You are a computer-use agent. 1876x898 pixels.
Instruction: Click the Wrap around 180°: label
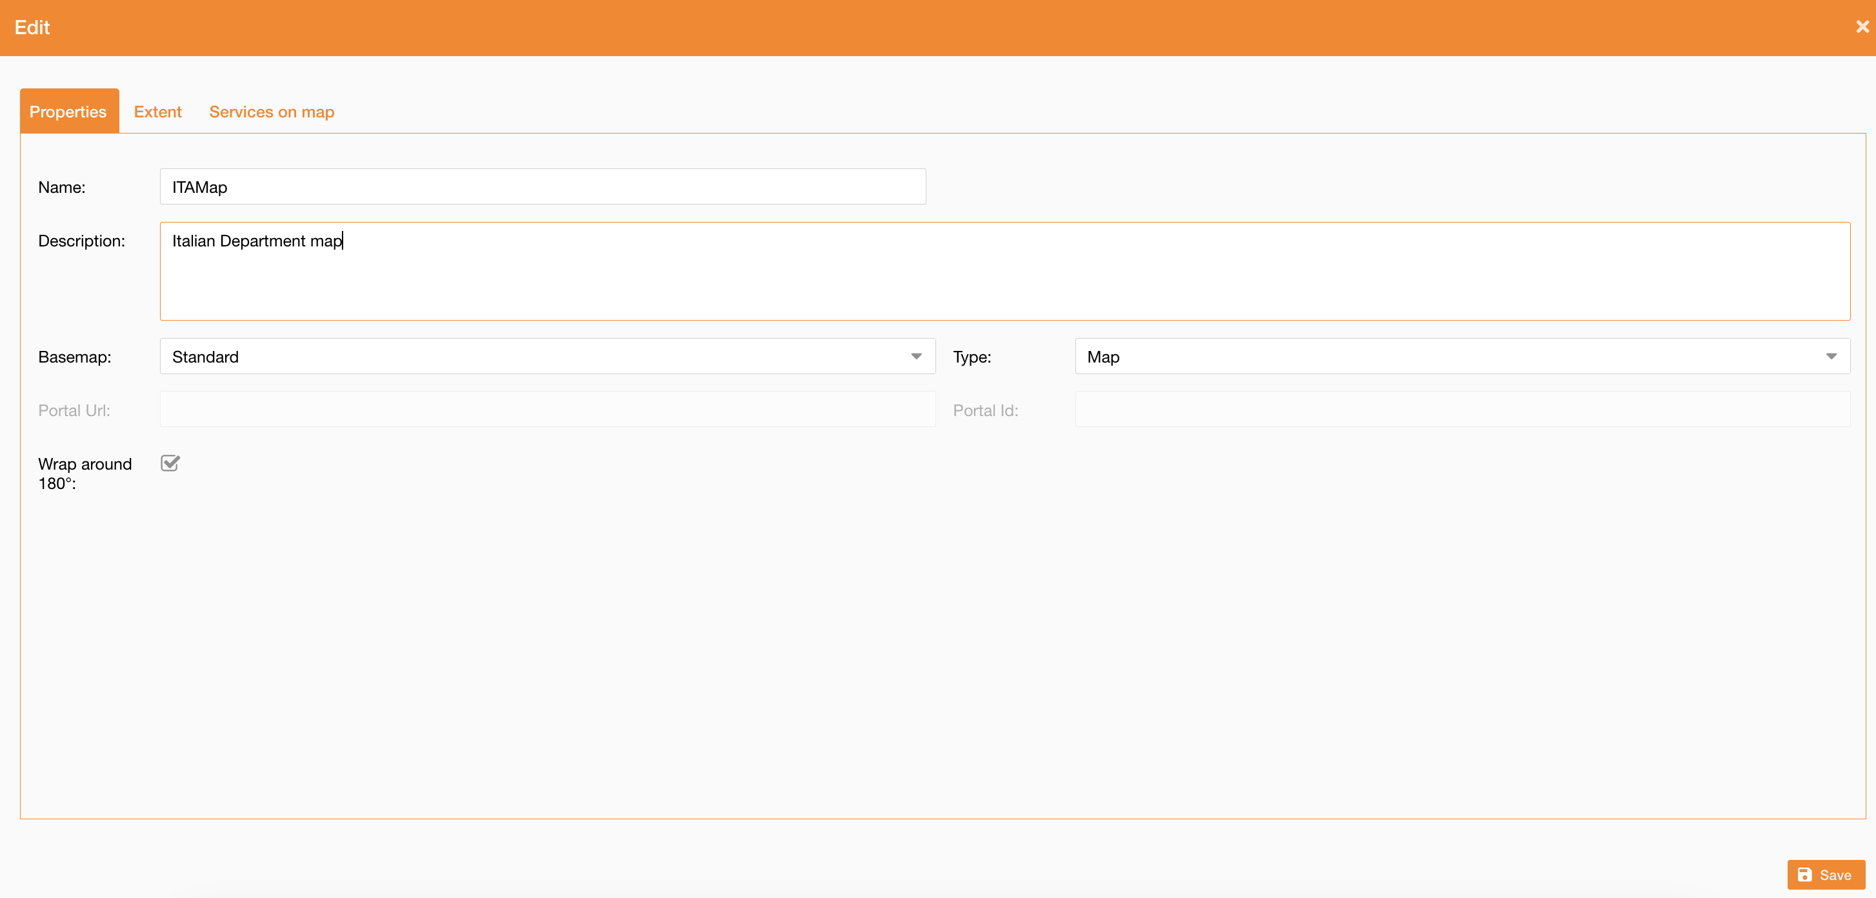click(x=85, y=474)
